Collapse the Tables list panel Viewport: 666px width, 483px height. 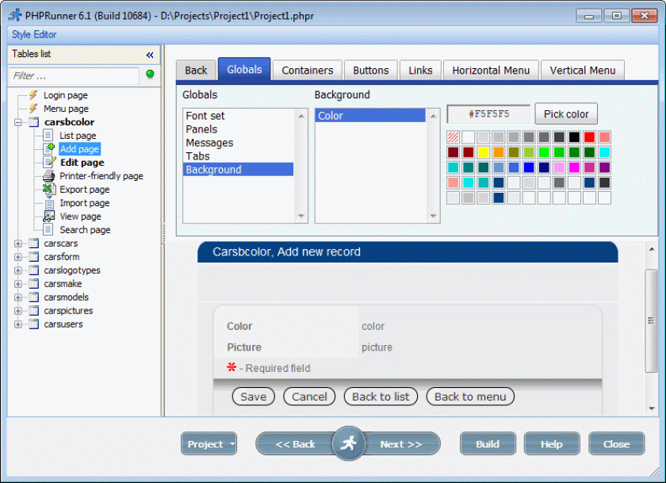(x=150, y=55)
